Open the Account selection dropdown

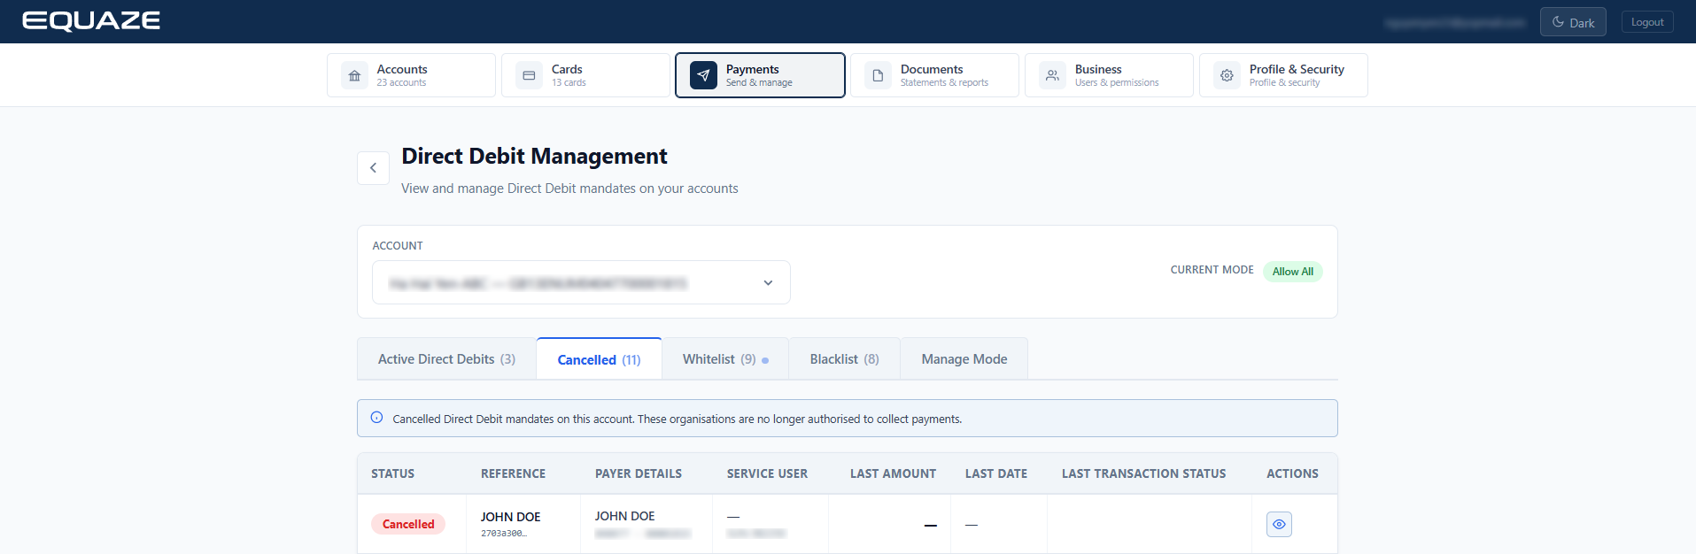[x=581, y=282]
